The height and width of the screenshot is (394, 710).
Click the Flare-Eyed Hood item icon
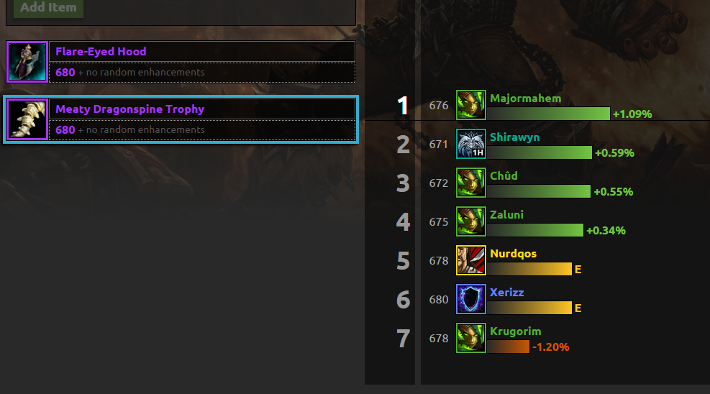point(27,62)
